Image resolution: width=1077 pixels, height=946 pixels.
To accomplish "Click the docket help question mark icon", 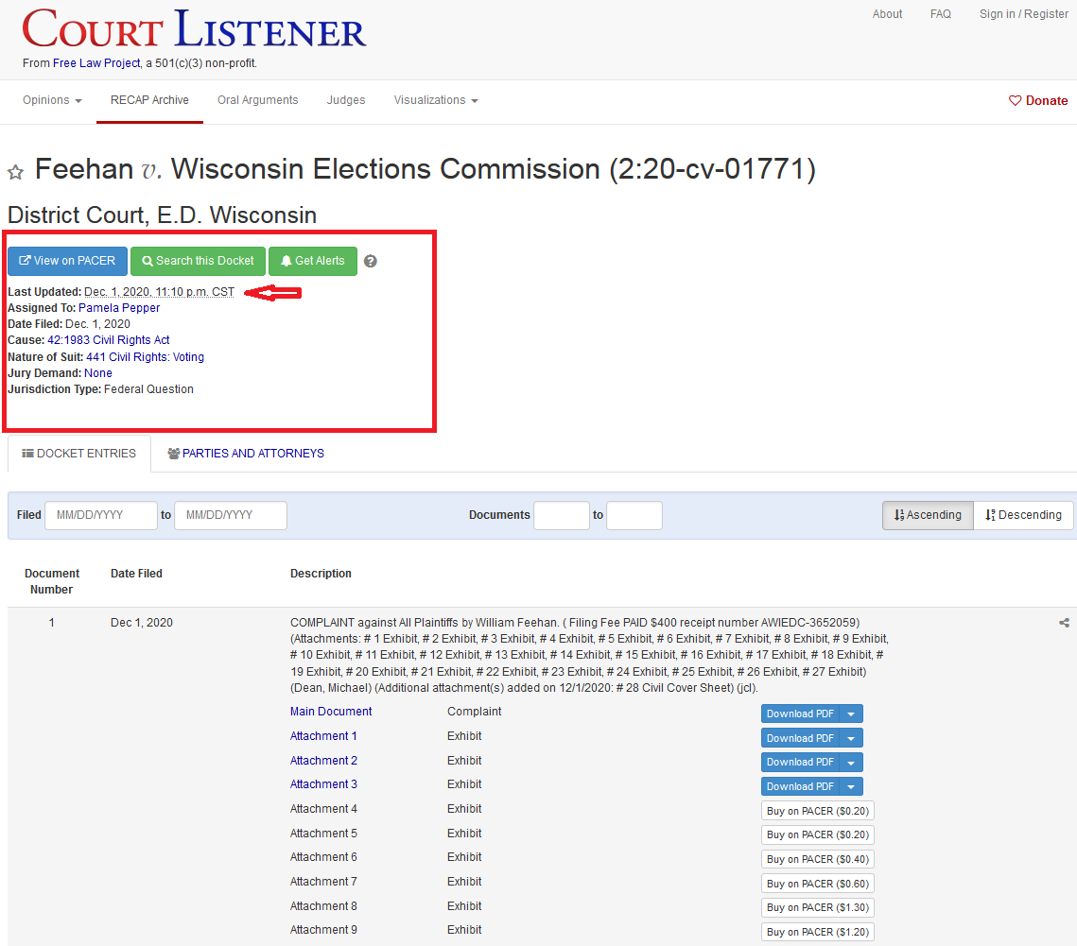I will [371, 261].
